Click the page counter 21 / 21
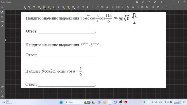 117,7
